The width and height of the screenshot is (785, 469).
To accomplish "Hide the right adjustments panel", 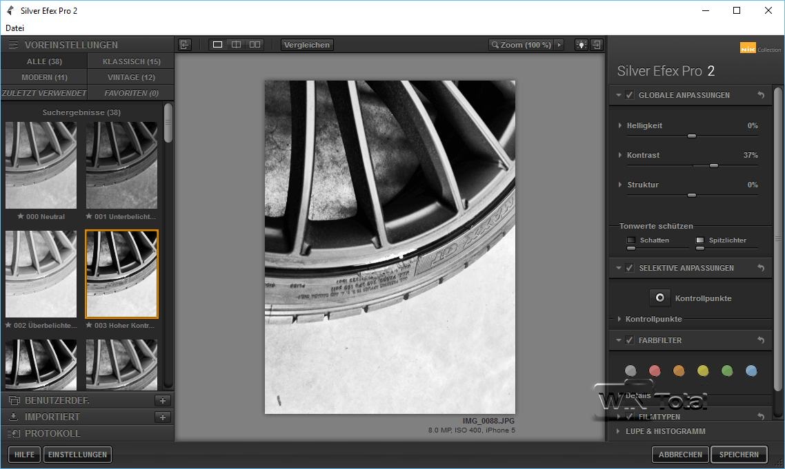I will tap(597, 45).
